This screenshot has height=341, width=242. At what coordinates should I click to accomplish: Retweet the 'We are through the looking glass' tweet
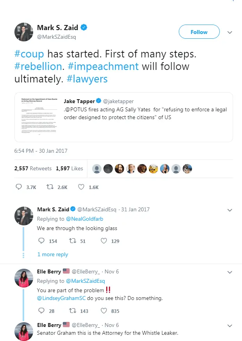pyautogui.click(x=72, y=241)
